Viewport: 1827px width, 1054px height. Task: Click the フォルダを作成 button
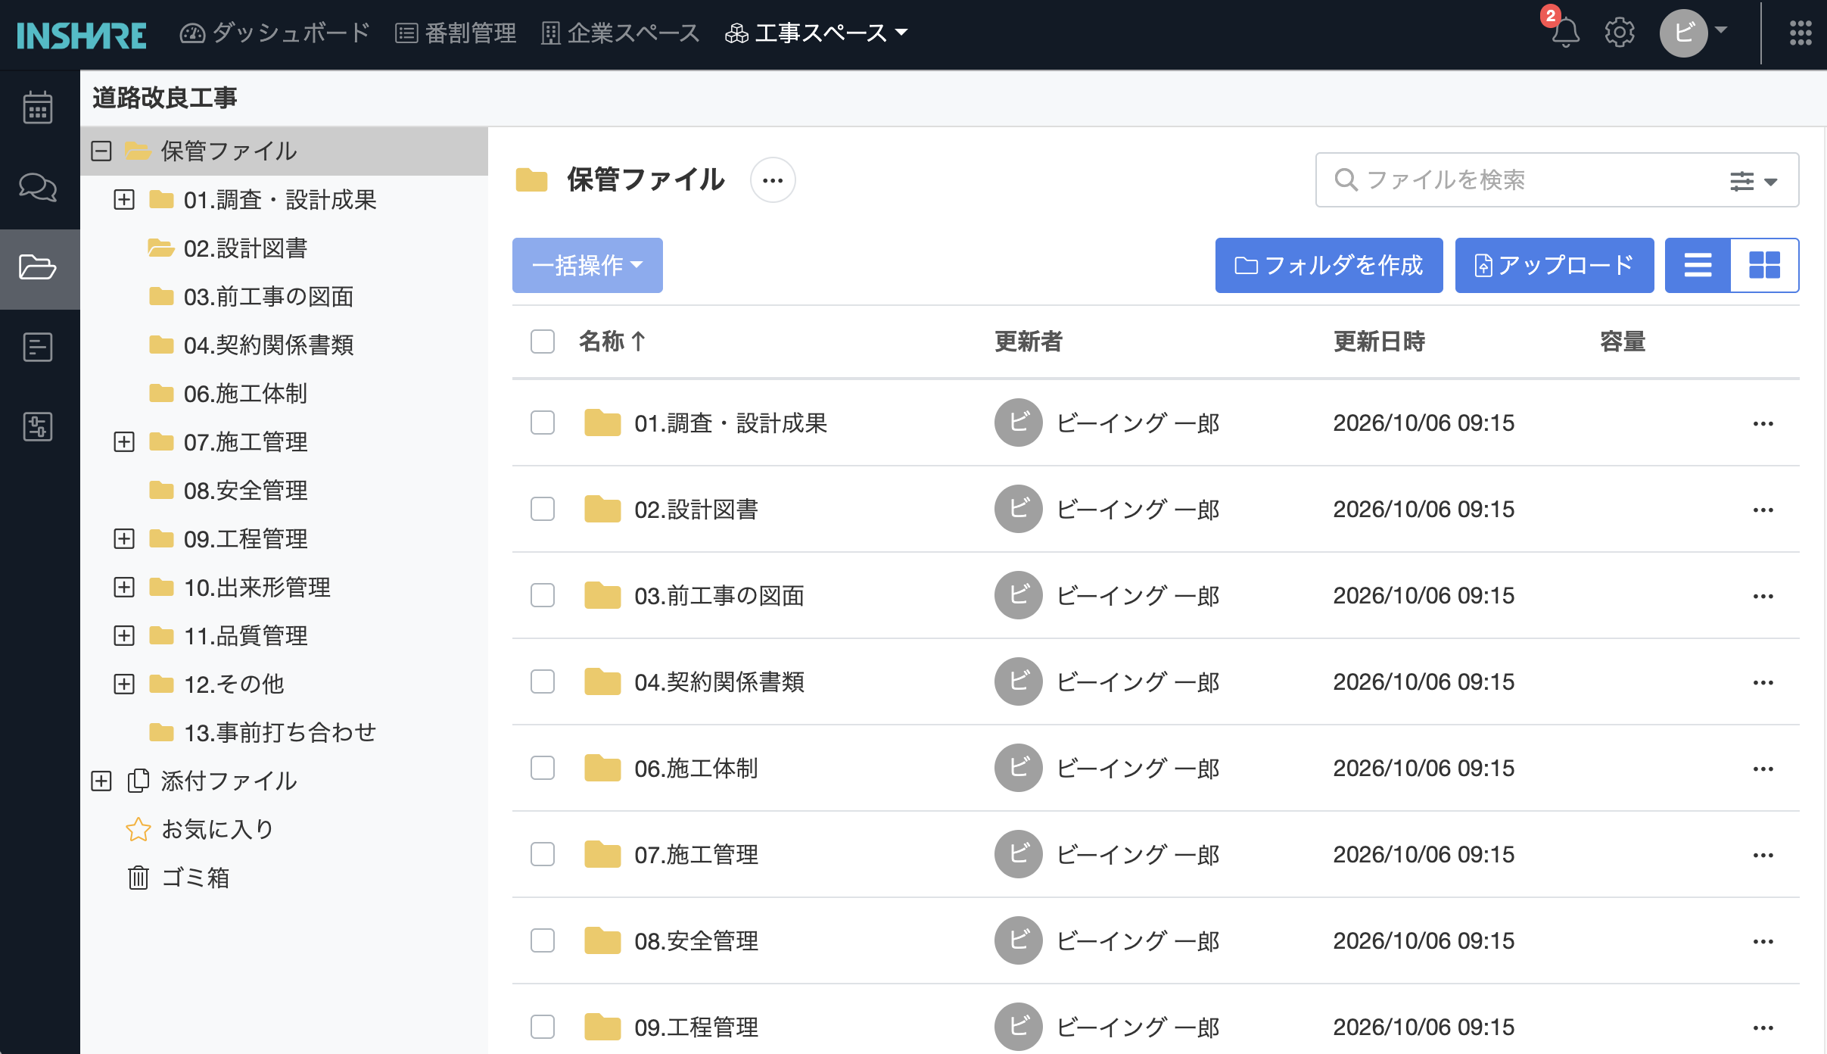point(1329,265)
